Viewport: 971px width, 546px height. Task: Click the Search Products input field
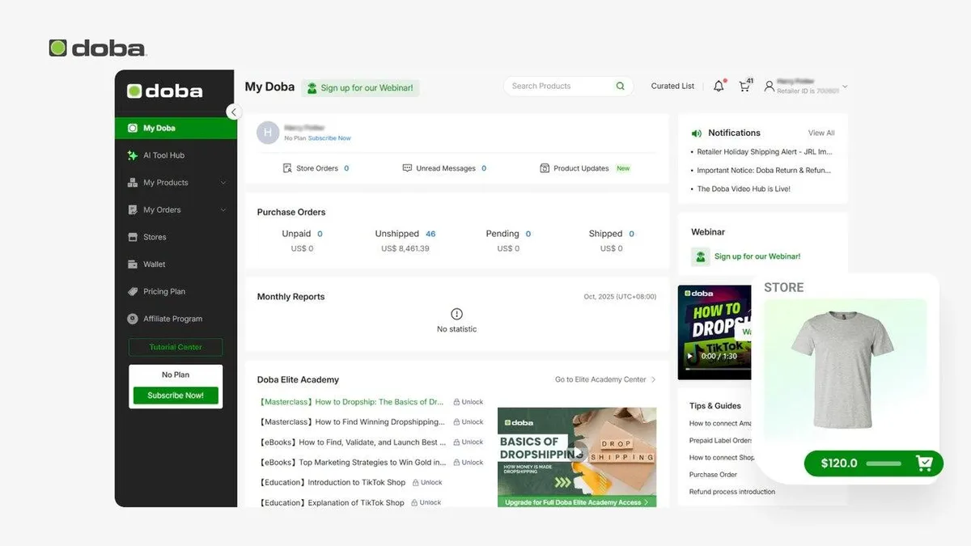(558, 86)
